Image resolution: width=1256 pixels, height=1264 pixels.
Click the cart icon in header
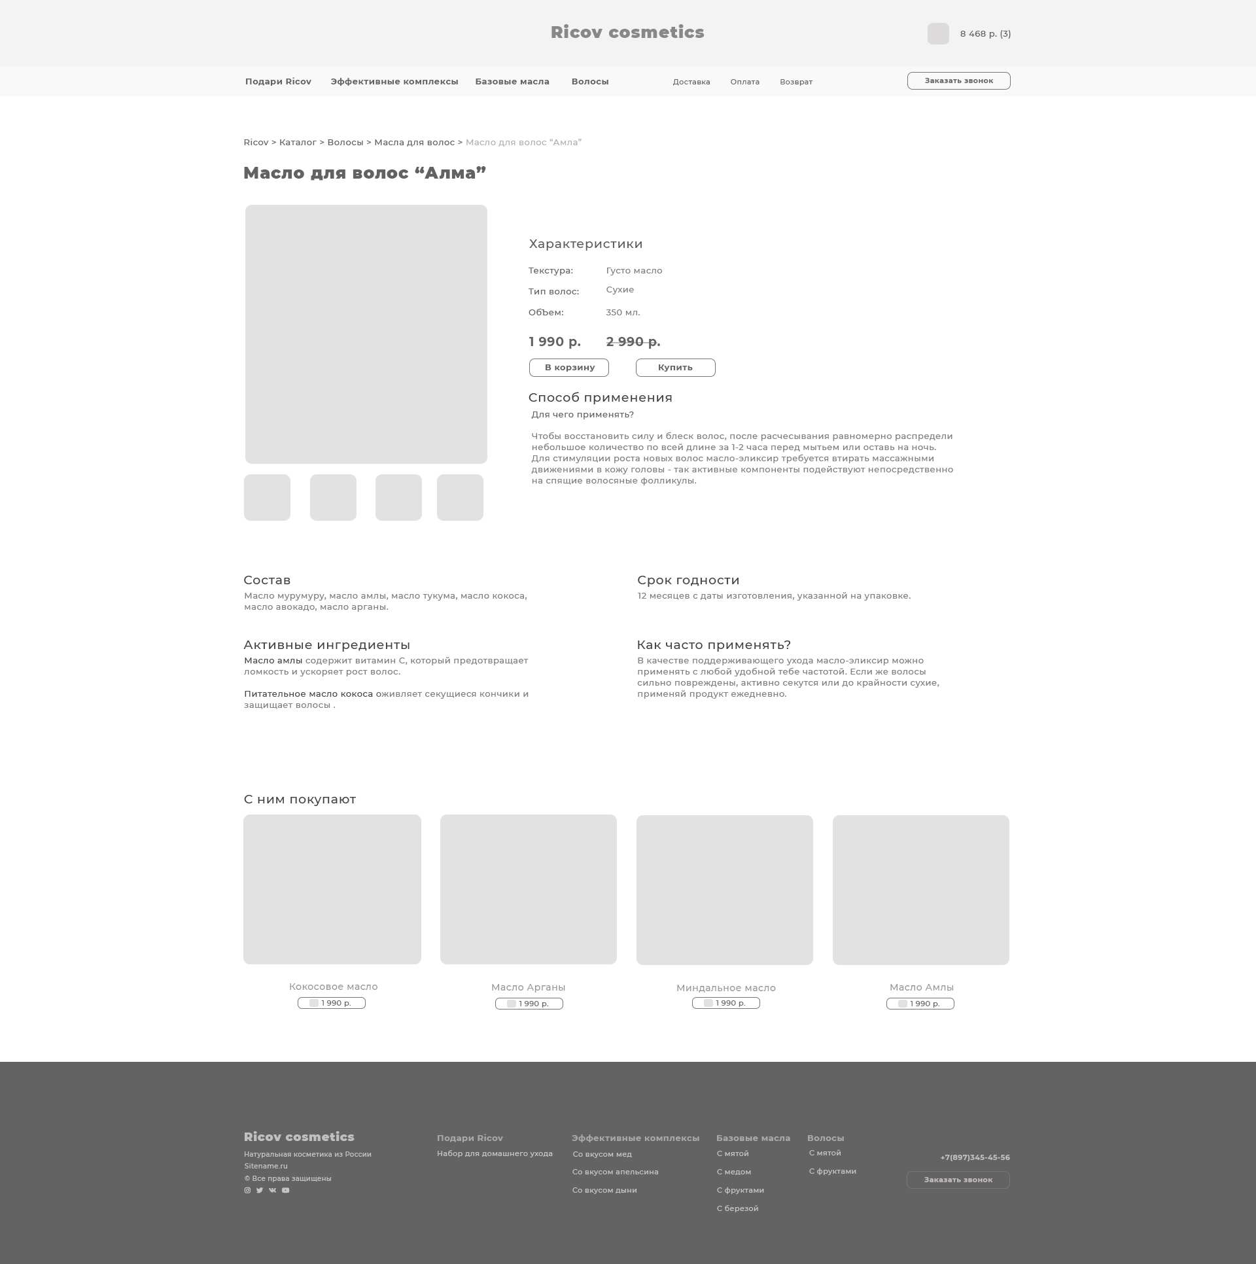coord(937,34)
